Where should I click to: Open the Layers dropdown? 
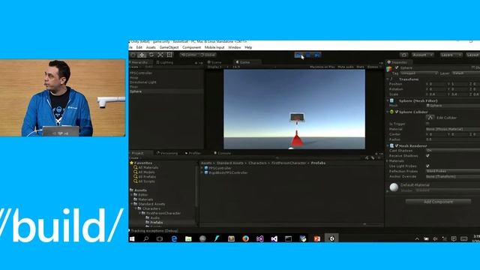pos(451,55)
